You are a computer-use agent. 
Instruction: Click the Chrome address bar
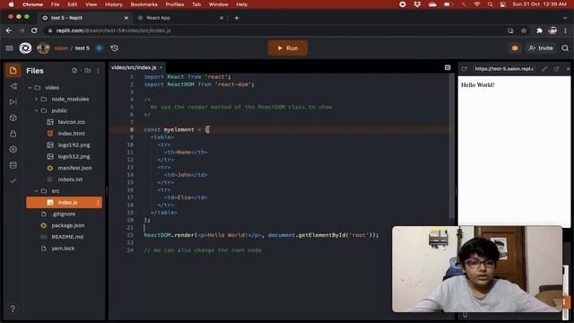[x=274, y=31]
